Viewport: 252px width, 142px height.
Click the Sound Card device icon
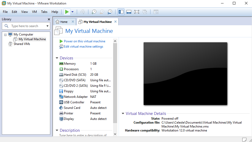pos(61,108)
